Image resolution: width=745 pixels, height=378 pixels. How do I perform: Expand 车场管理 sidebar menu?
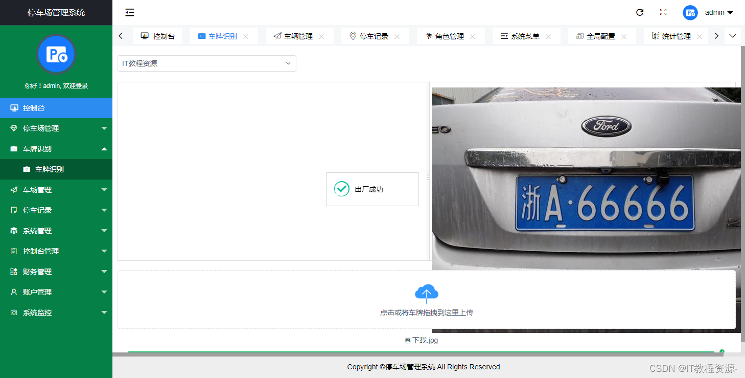tap(56, 190)
